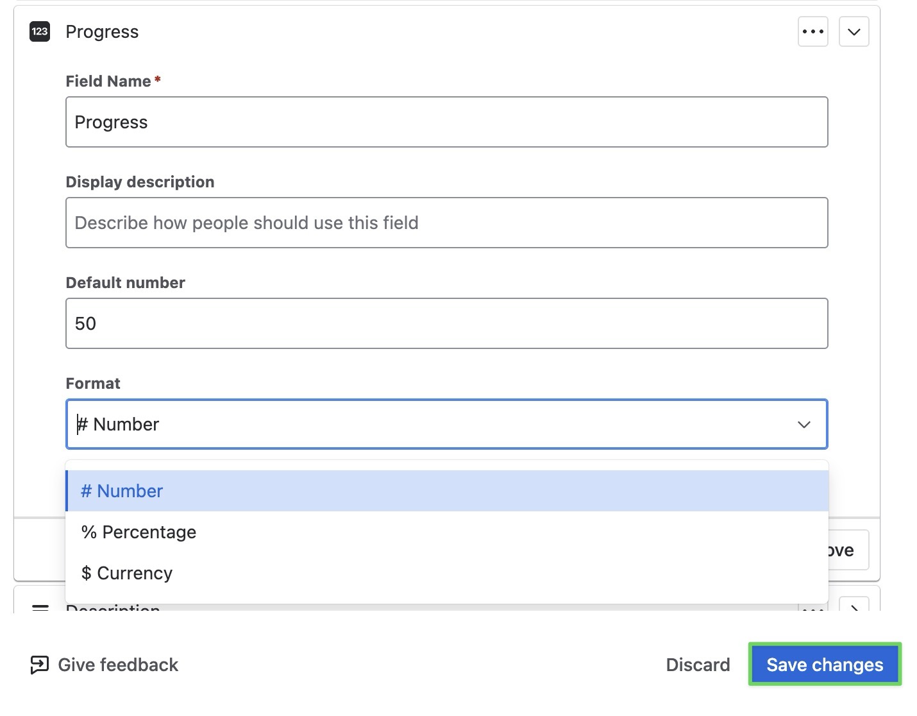Click the 123 number-type icon beside Progress
The height and width of the screenshot is (716, 917).
coord(40,31)
